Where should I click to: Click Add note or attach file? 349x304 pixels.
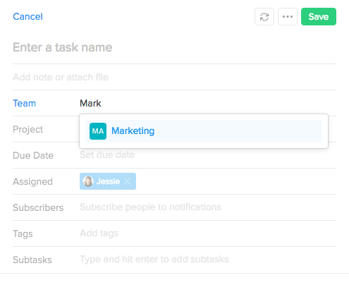(174, 77)
